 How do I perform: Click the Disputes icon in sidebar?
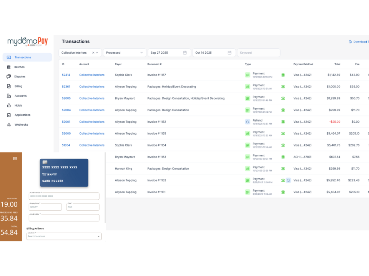pyautogui.click(x=9, y=77)
